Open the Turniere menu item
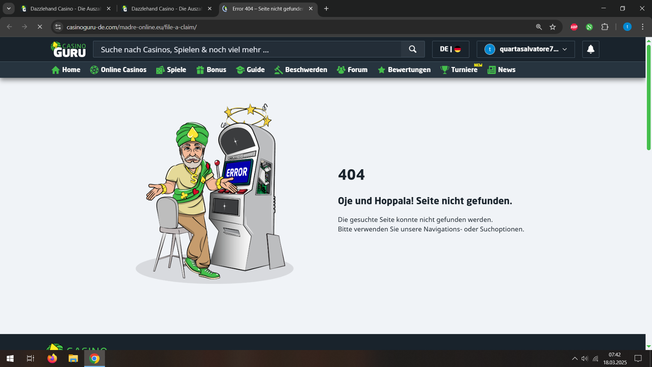 459,70
